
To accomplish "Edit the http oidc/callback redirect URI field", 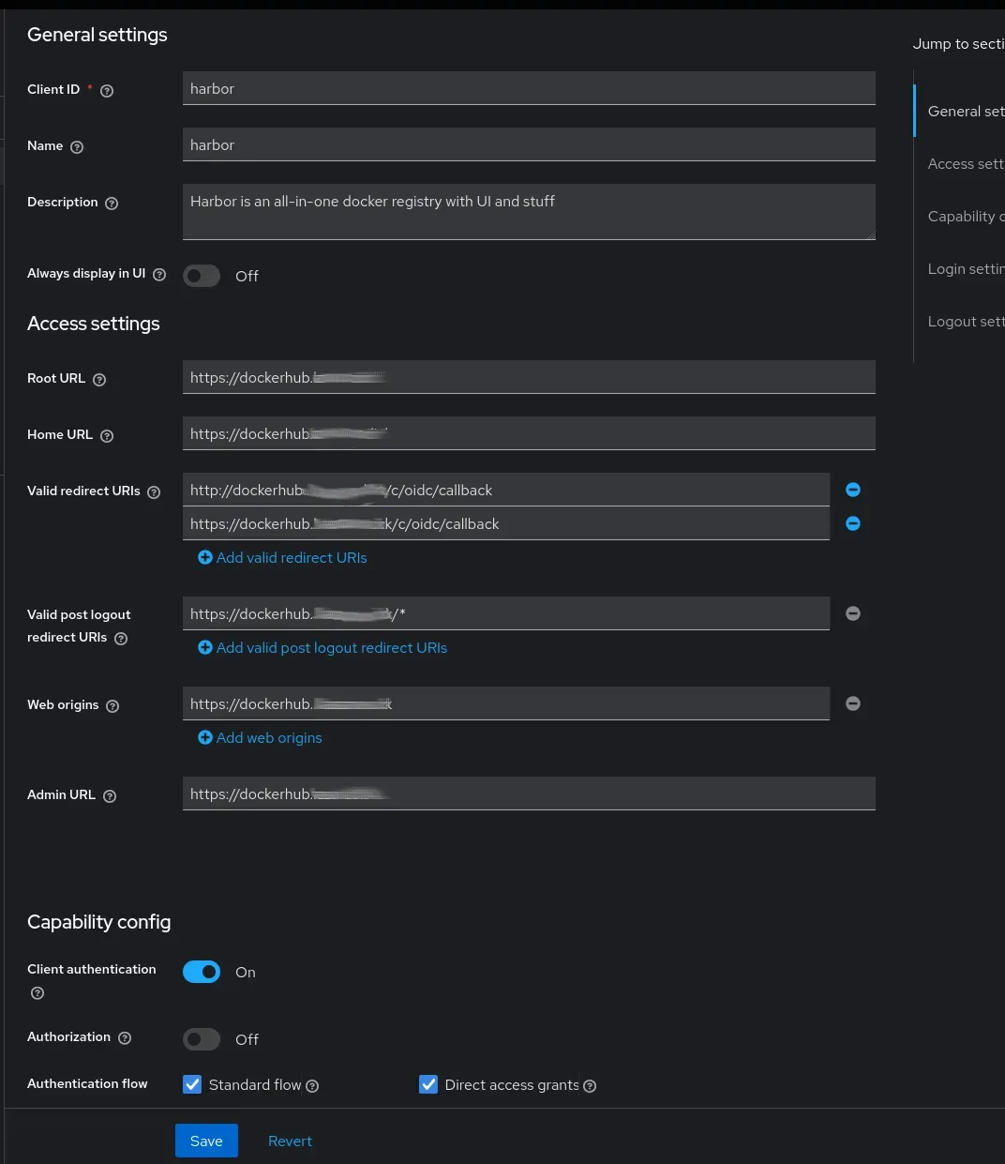I will click(506, 490).
